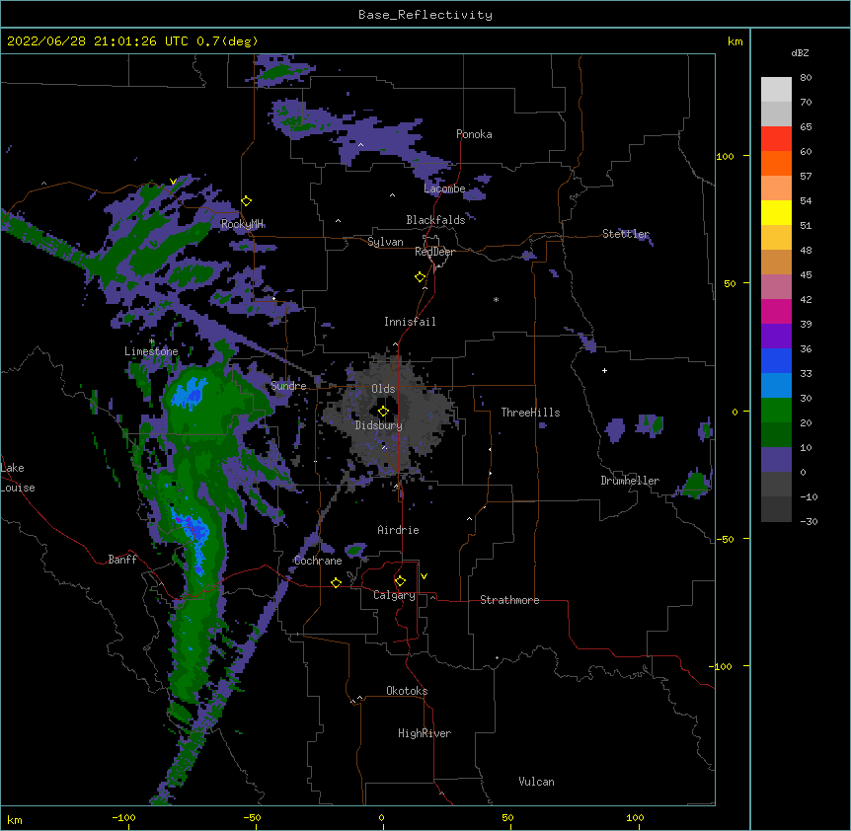Pick the red 60-65 dBZ legend swatch

tap(776, 138)
